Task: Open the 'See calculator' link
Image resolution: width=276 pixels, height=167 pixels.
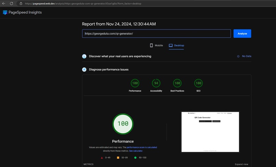Action: point(136,151)
